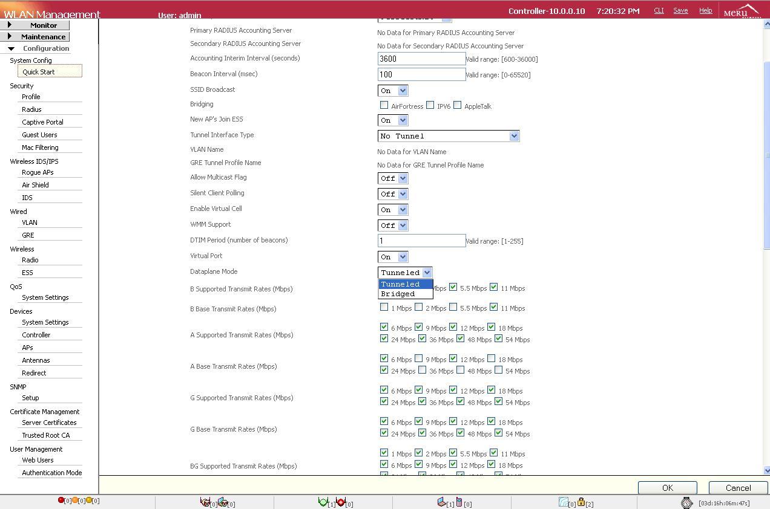The width and height of the screenshot is (770, 509).
Task: Open the Virtual Port dropdown
Action: pyautogui.click(x=393, y=257)
